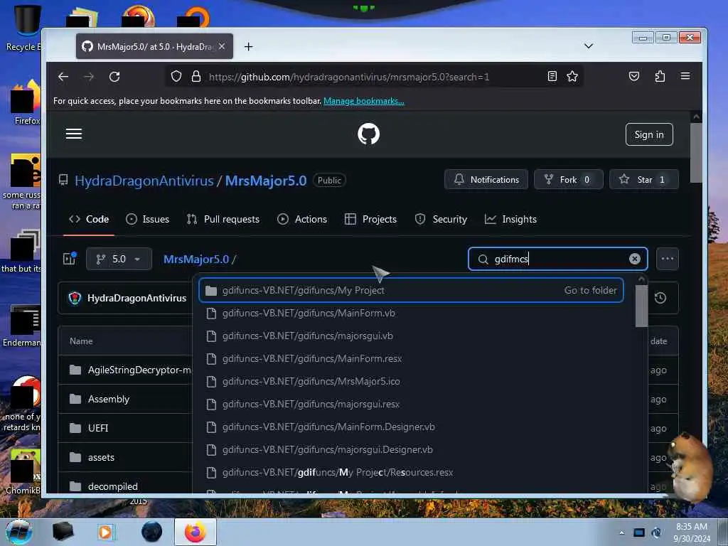The height and width of the screenshot is (546, 728).
Task: Click the Sign in button
Action: (x=649, y=134)
